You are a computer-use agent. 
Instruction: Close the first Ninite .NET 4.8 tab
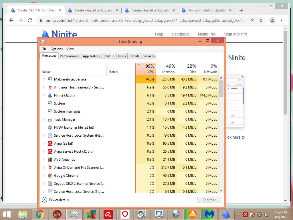(x=60, y=10)
